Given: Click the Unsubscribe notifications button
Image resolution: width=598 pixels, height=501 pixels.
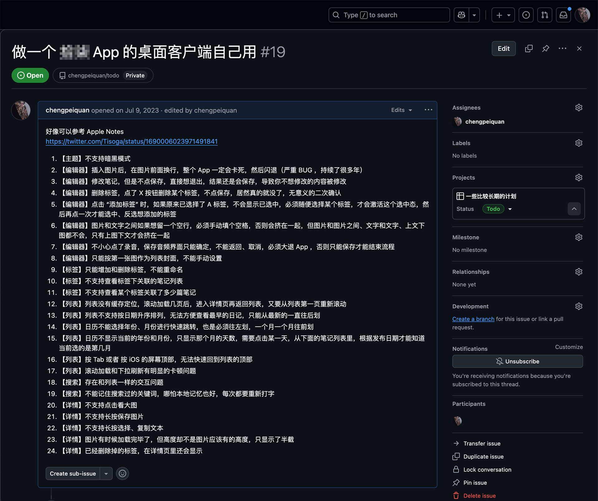Looking at the screenshot, I should [517, 361].
